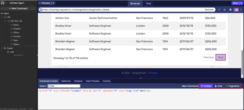This screenshot has width=244, height=110.
Task: Click the globe icon in the toolbar
Action: (x=230, y=10)
